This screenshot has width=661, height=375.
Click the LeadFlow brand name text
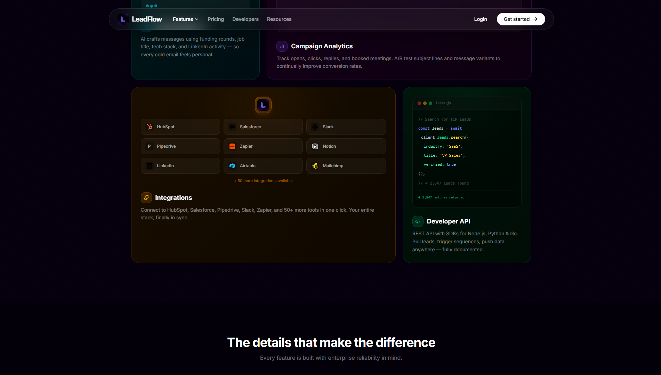147,19
